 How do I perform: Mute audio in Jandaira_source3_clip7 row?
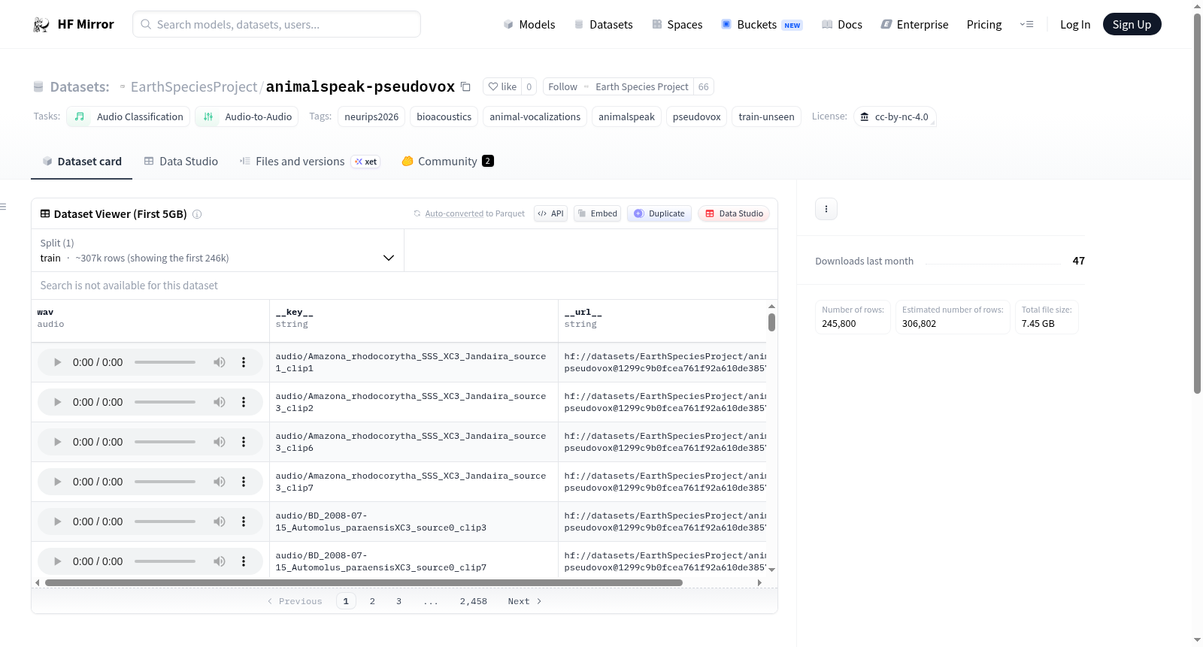[x=219, y=482]
